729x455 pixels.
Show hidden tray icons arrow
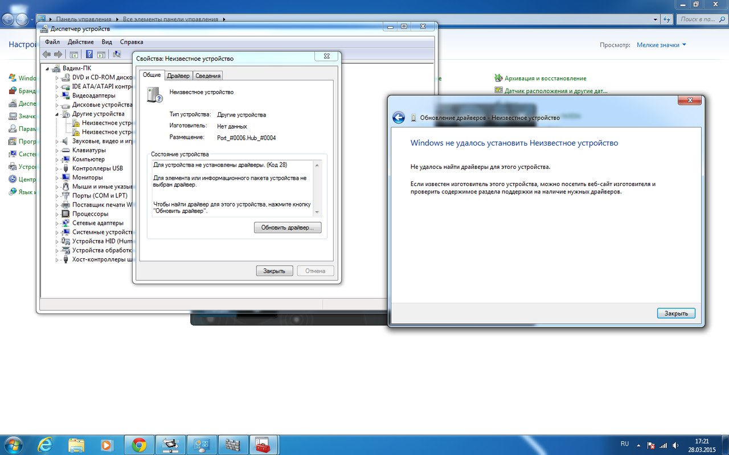[x=640, y=444]
